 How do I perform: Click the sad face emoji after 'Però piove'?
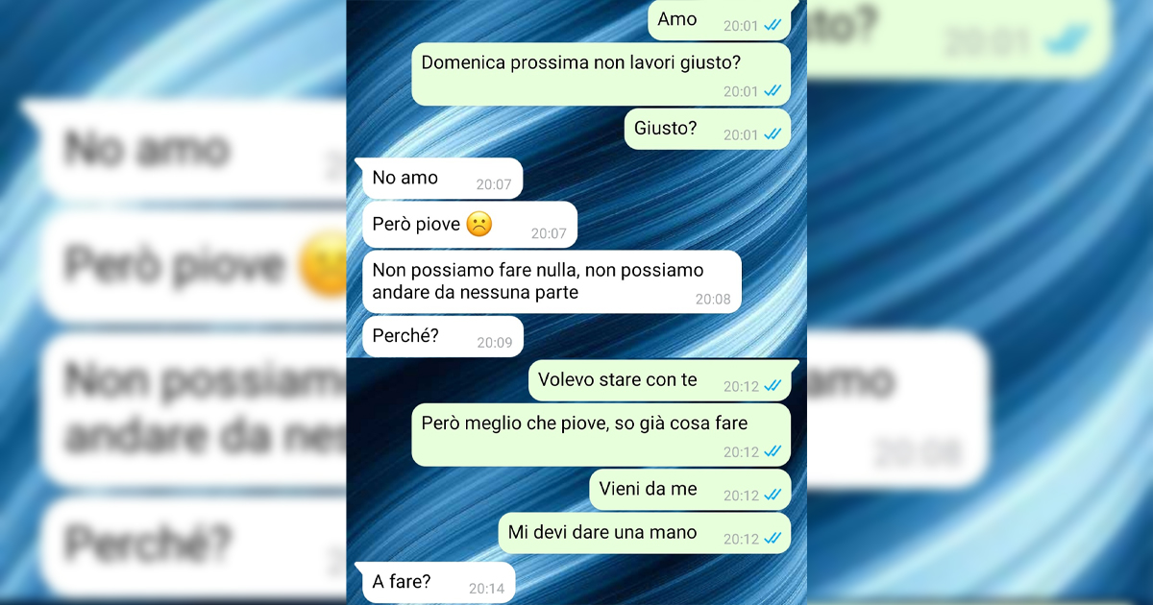[478, 225]
